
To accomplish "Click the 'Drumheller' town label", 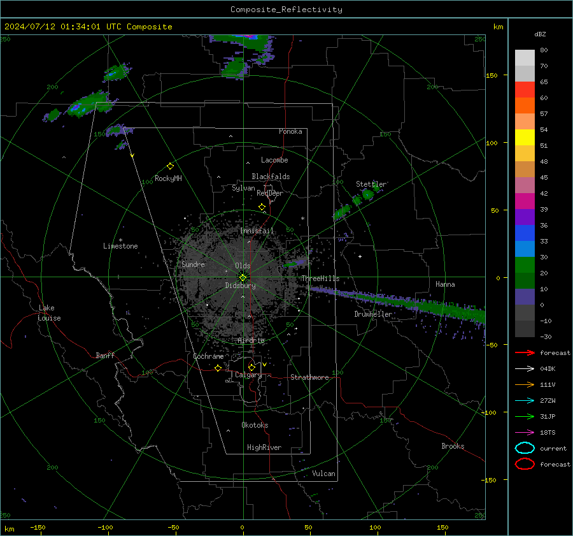I will [373, 314].
